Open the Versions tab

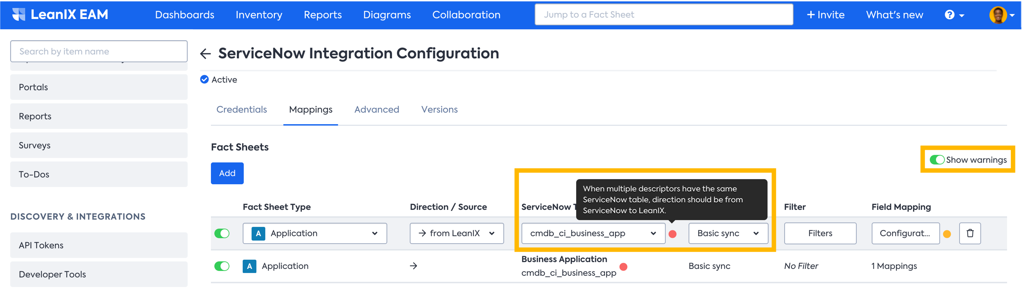click(439, 109)
